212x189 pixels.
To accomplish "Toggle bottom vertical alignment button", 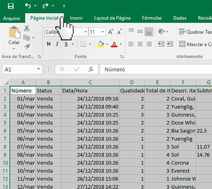I will (149, 32).
